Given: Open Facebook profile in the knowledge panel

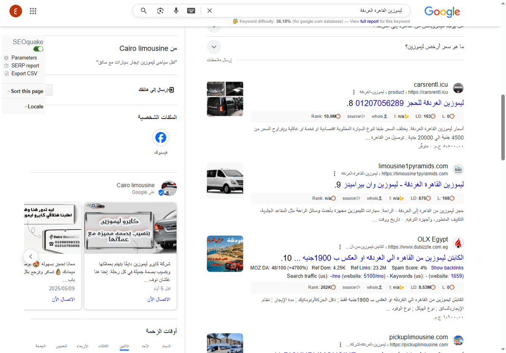Looking at the screenshot, I should (161, 137).
